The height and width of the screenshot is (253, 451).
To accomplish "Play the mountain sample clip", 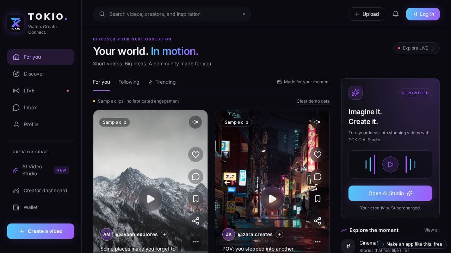I will pos(150,199).
